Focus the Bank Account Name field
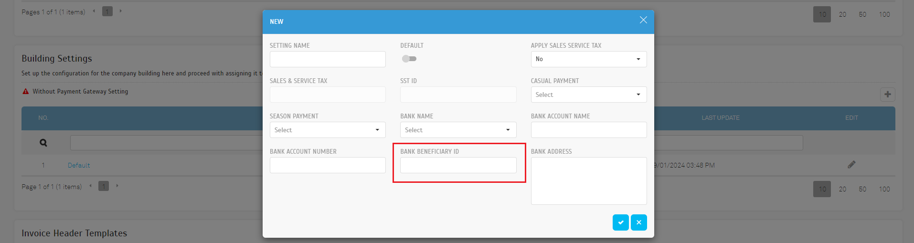The image size is (914, 243). click(588, 130)
